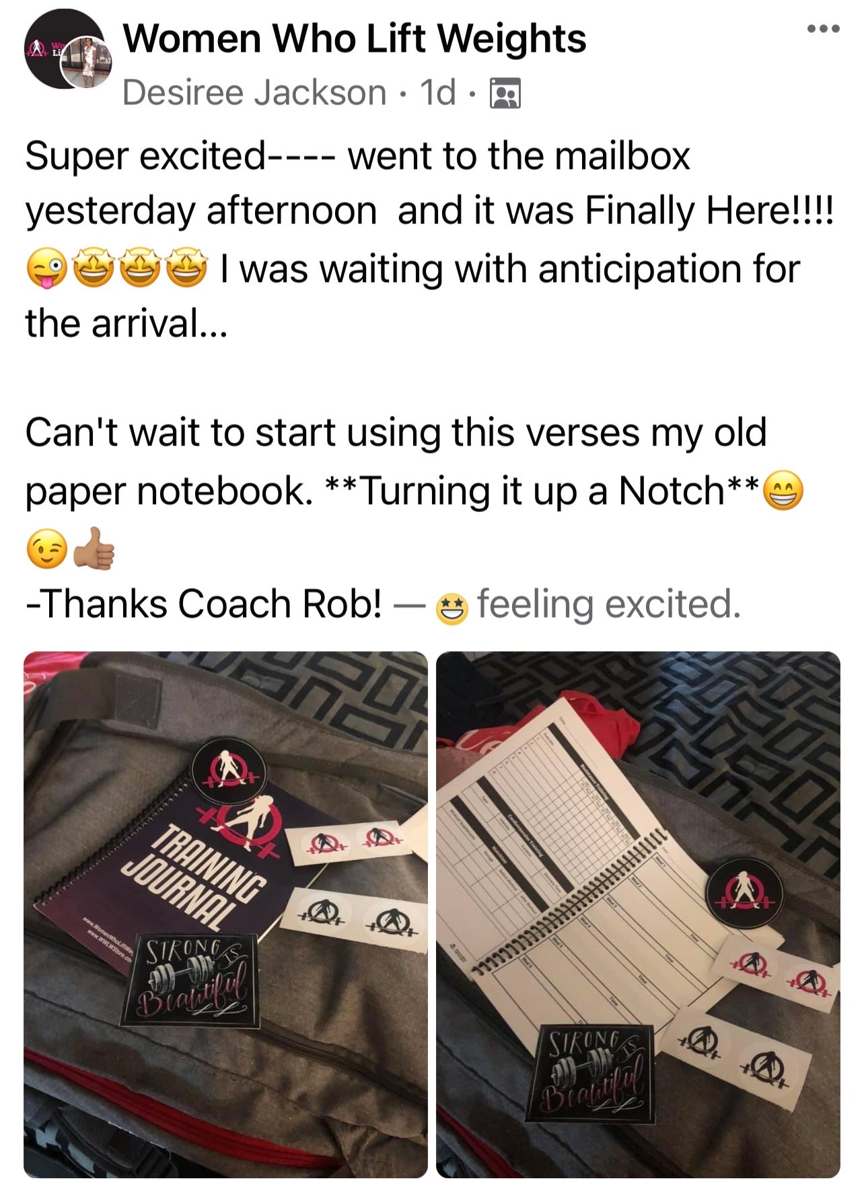The image size is (864, 1183).
Task: Open the three-dot post options menu
Action: [x=824, y=29]
